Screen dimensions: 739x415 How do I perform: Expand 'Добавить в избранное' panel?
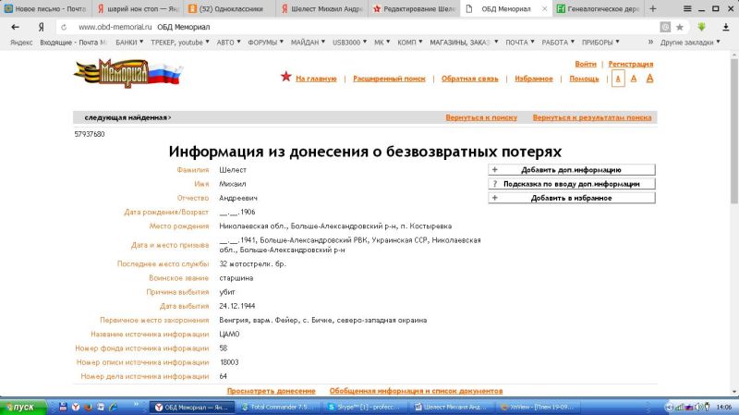coord(571,198)
